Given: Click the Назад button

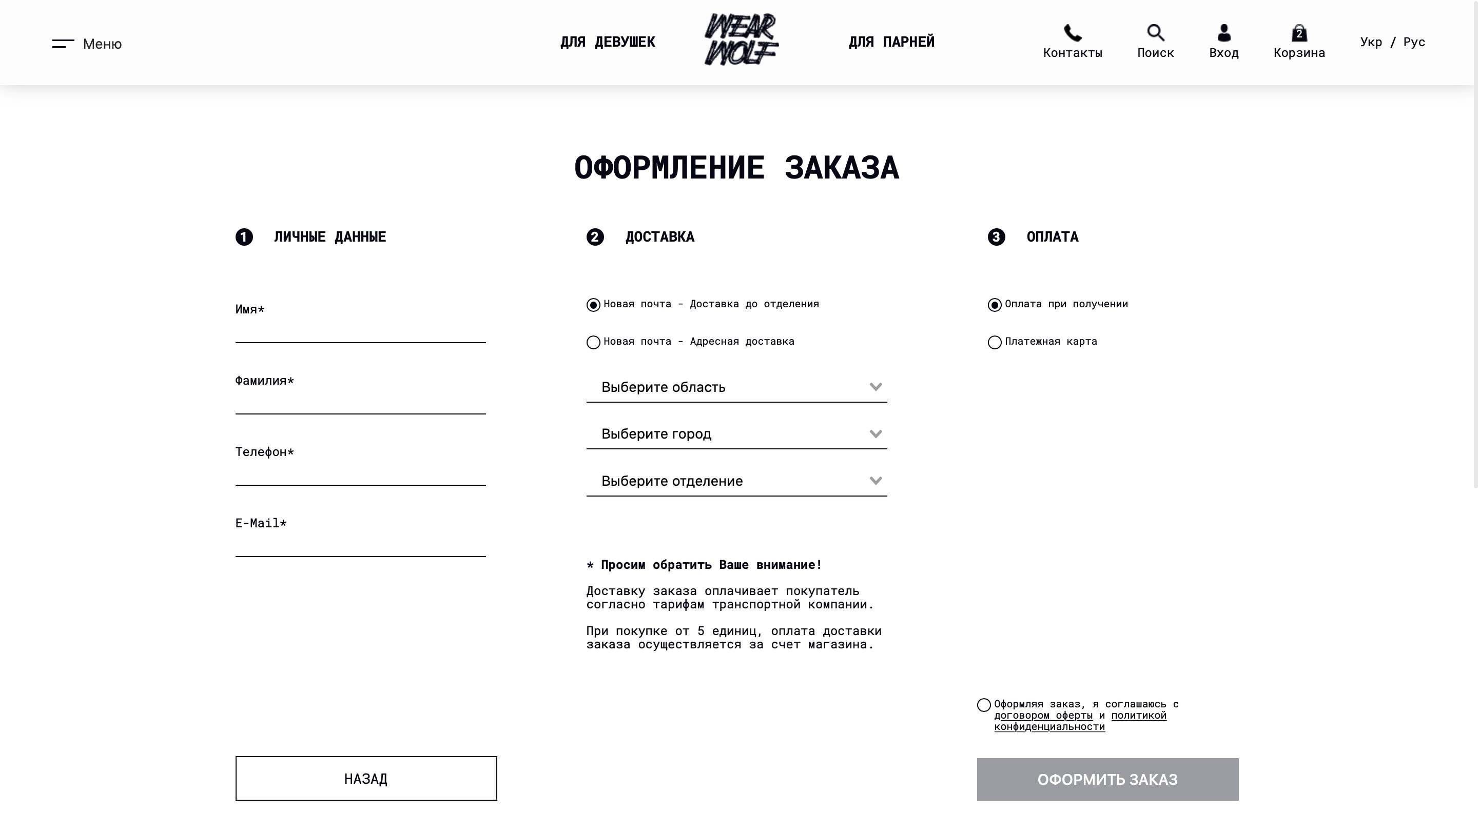Looking at the screenshot, I should [366, 778].
